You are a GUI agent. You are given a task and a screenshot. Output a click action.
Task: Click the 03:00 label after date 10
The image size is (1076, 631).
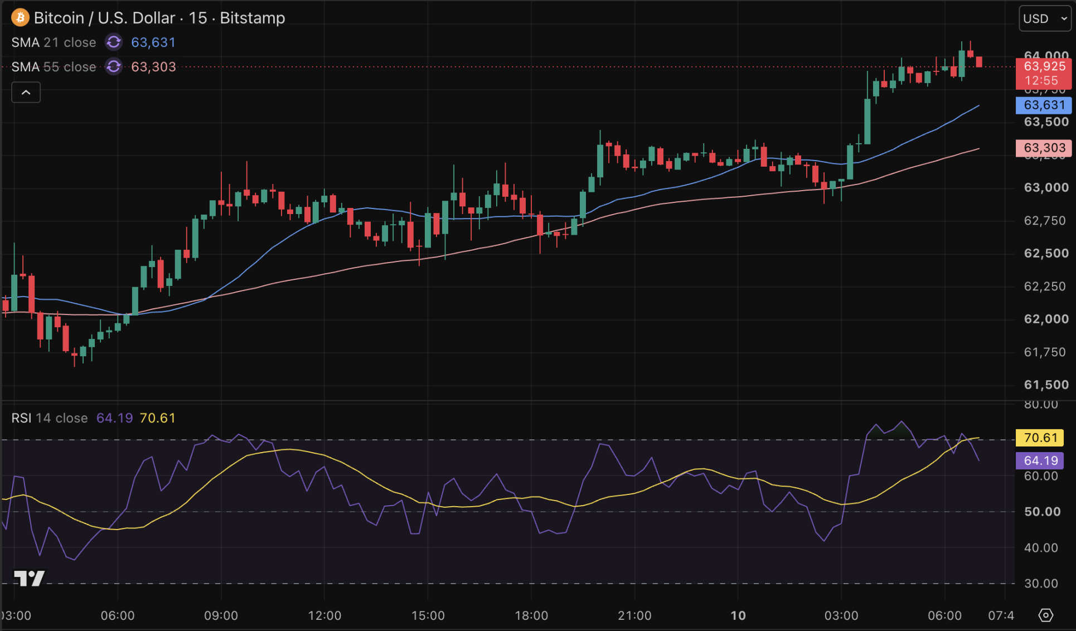[842, 615]
